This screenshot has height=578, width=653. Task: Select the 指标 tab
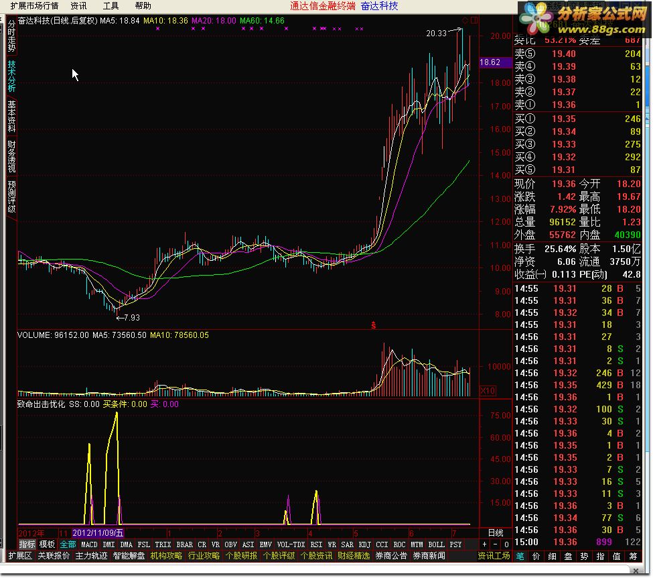click(27, 544)
